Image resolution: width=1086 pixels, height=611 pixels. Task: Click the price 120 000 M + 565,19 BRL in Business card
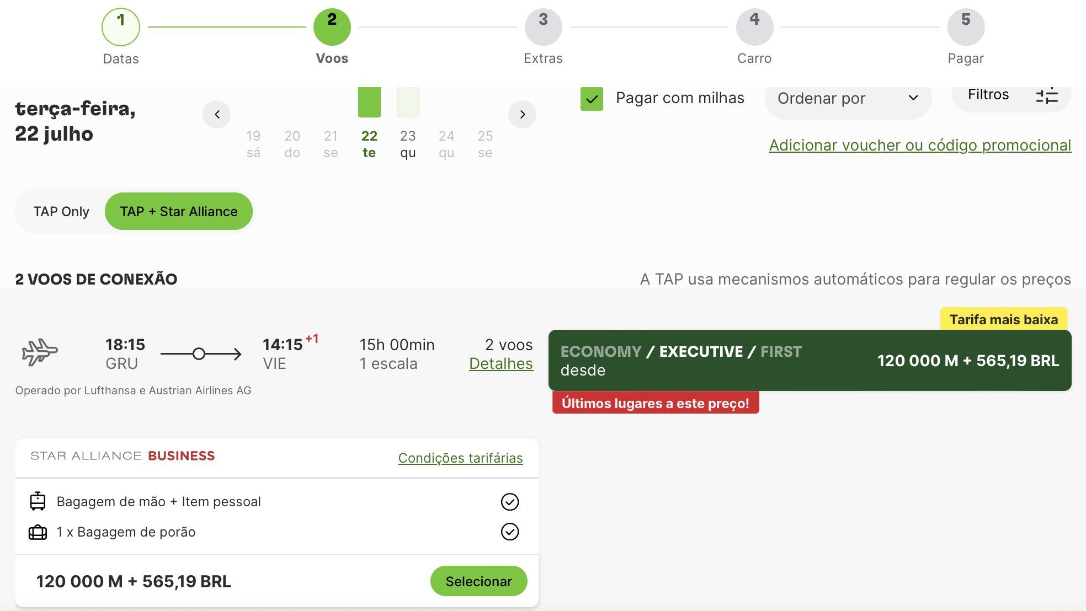(134, 581)
